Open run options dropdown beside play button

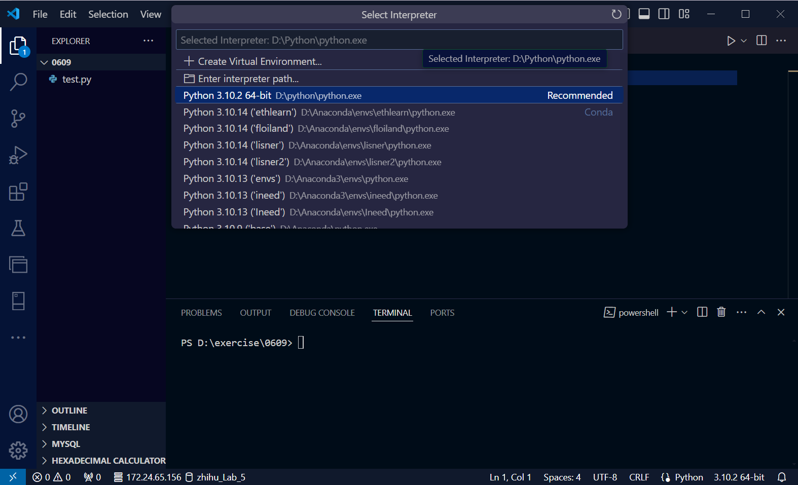point(744,41)
